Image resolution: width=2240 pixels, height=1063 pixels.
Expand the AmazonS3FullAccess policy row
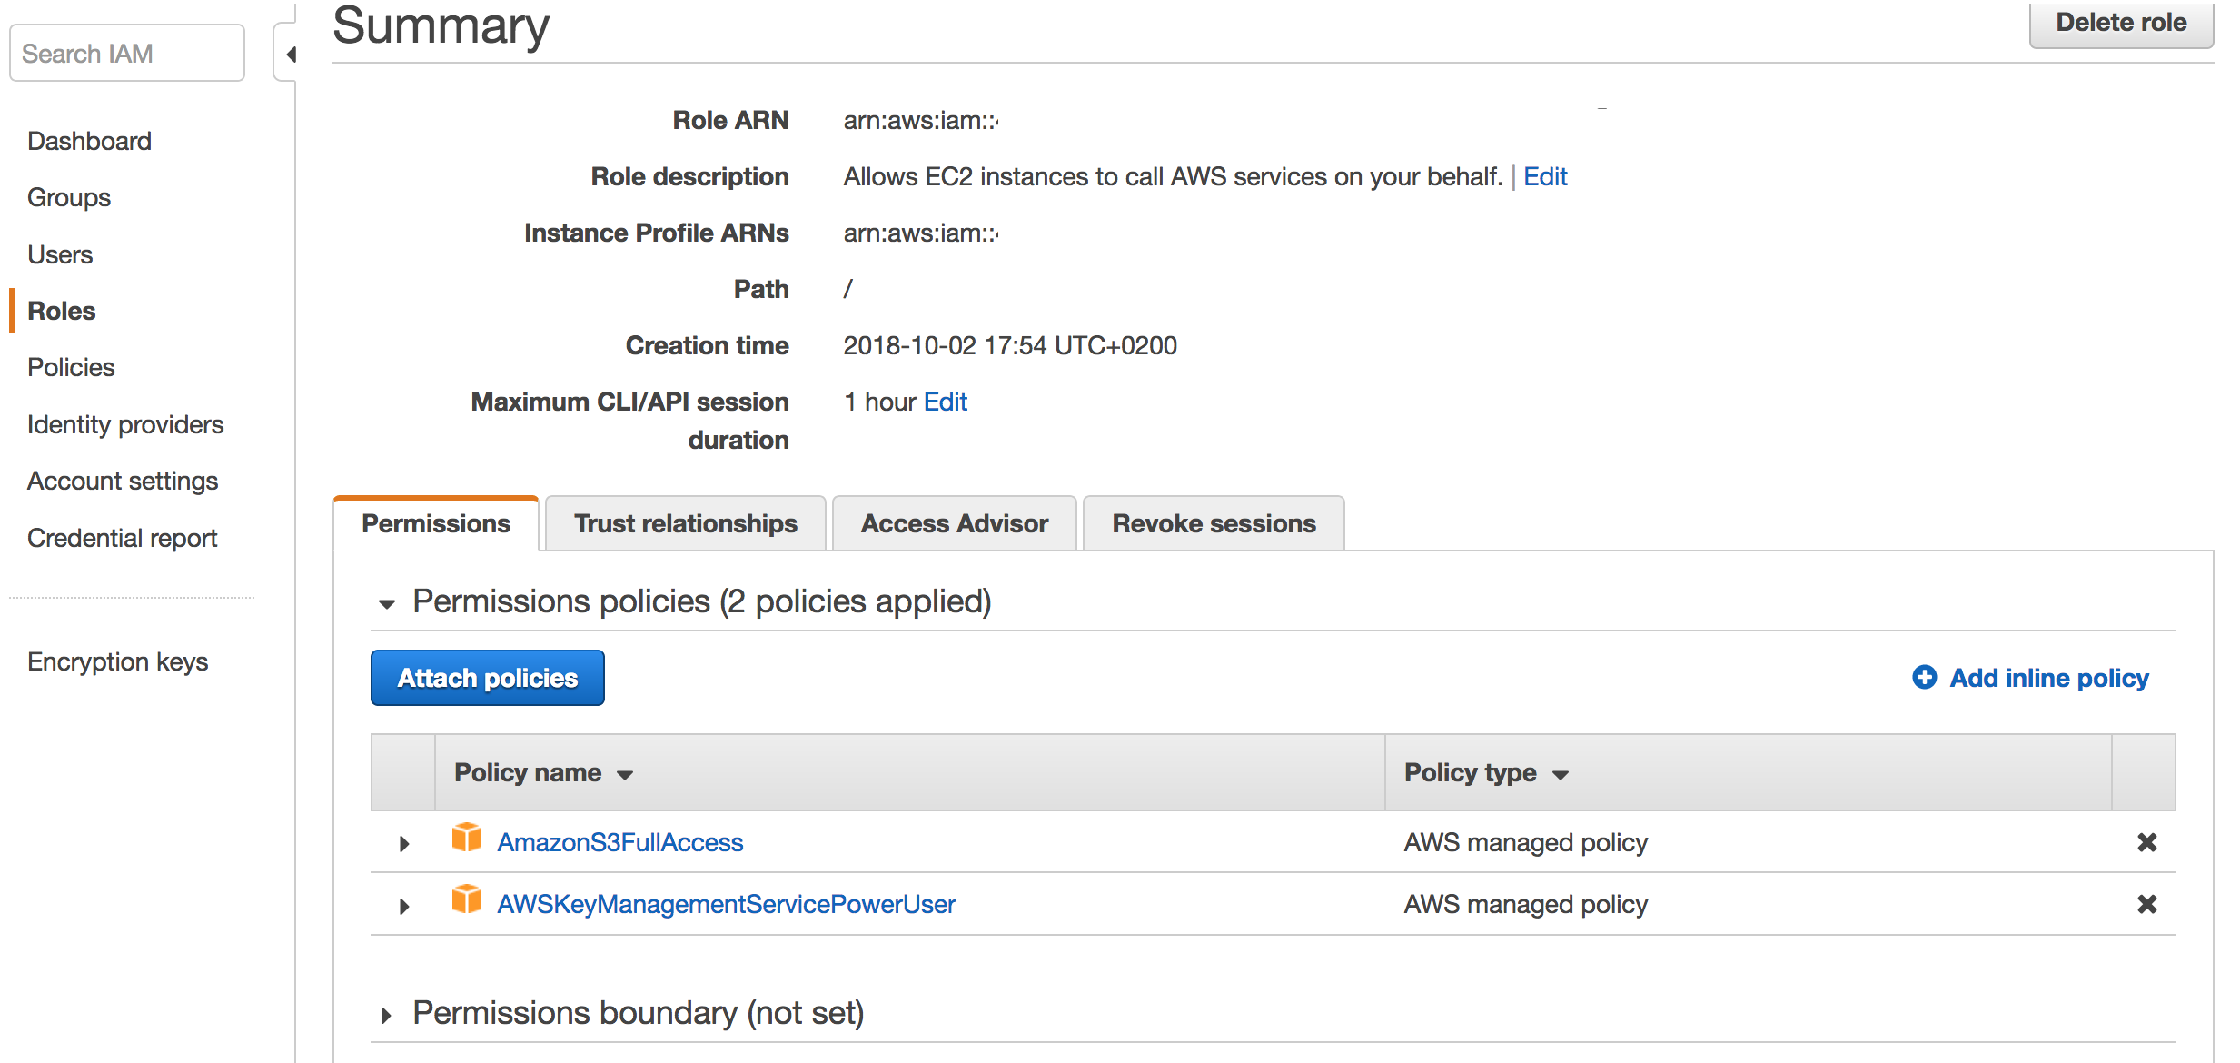(404, 843)
